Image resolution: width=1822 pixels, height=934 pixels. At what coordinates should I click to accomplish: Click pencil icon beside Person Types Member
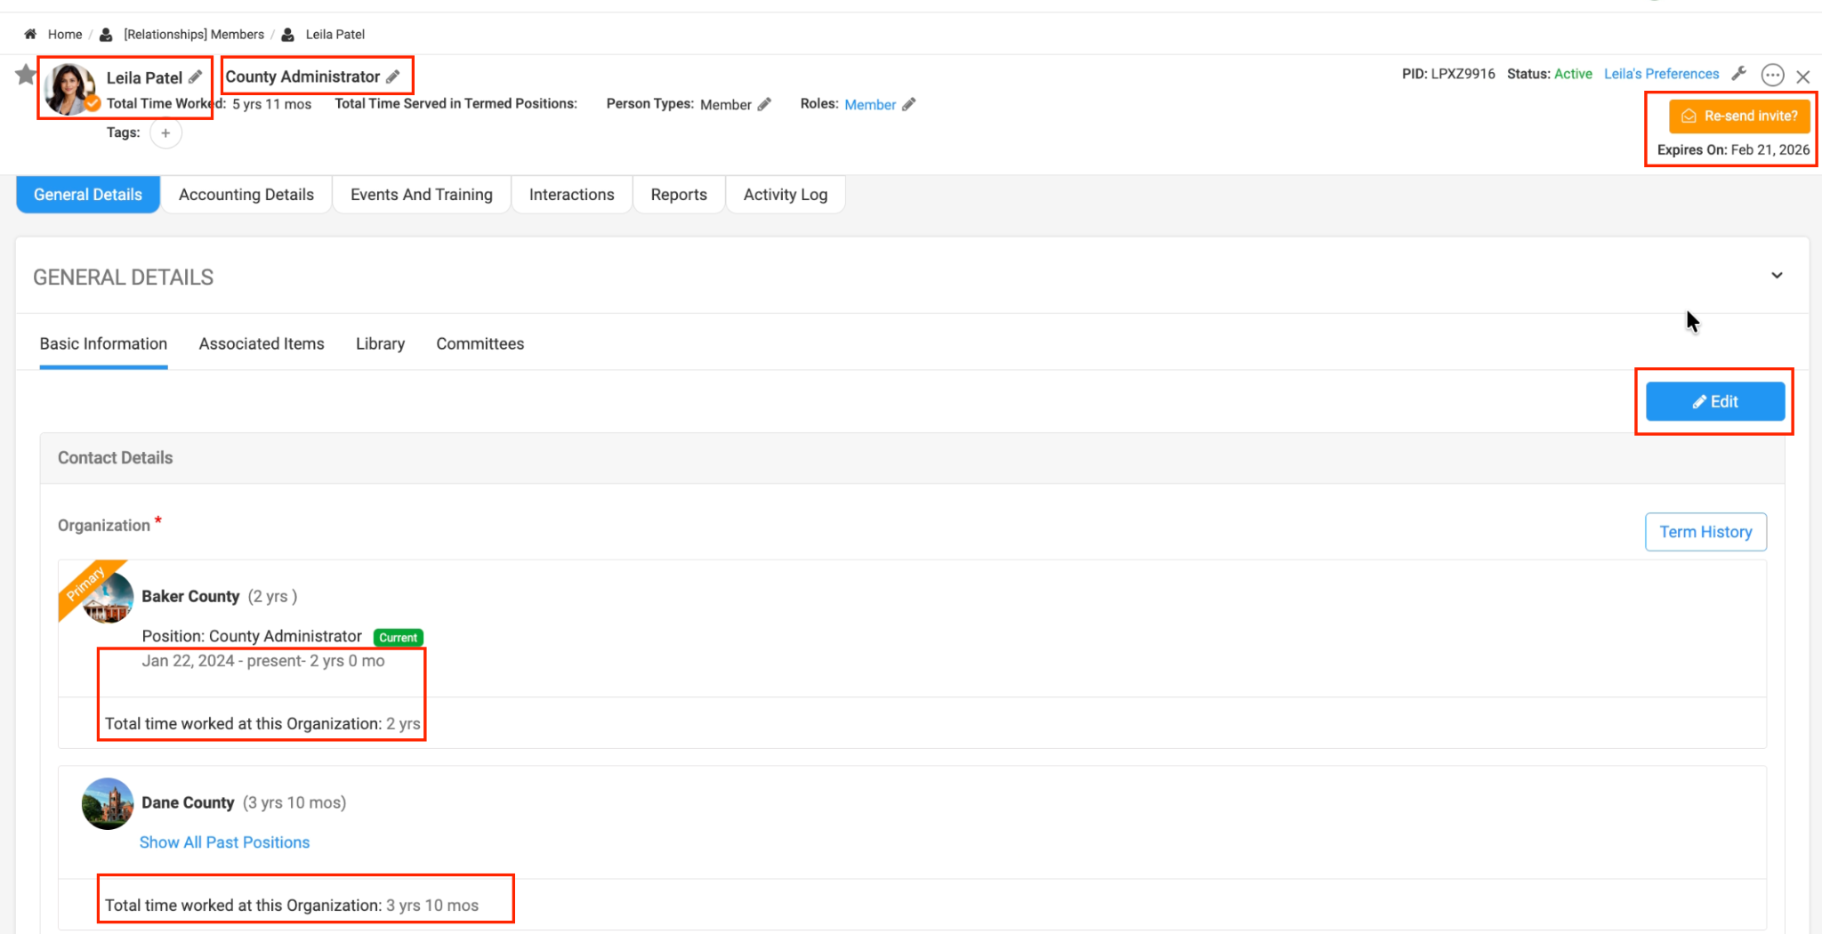[x=764, y=105]
